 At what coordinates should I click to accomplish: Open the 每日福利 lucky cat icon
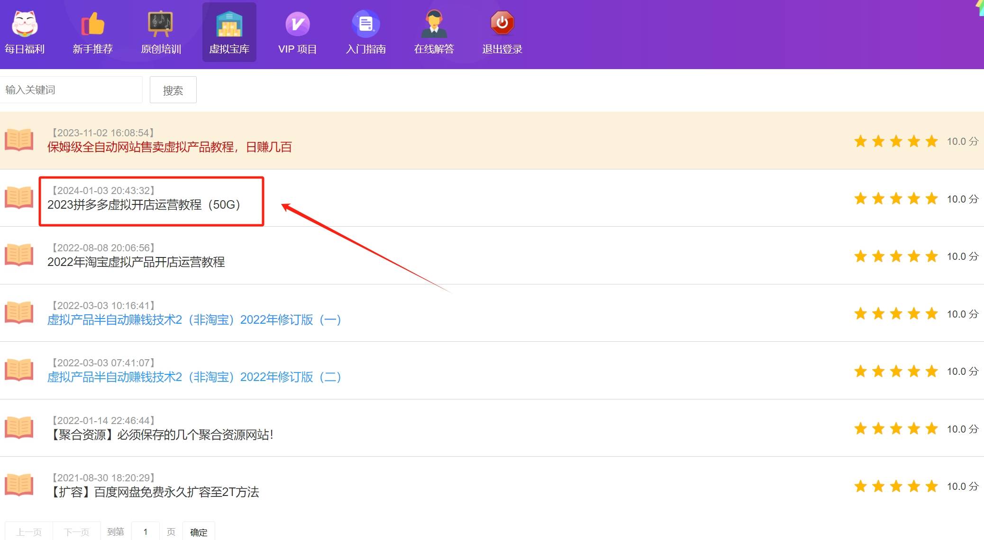click(x=25, y=23)
